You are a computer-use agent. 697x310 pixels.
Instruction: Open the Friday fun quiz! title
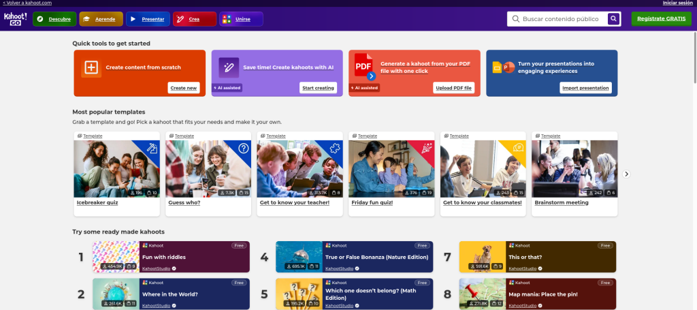pos(372,202)
